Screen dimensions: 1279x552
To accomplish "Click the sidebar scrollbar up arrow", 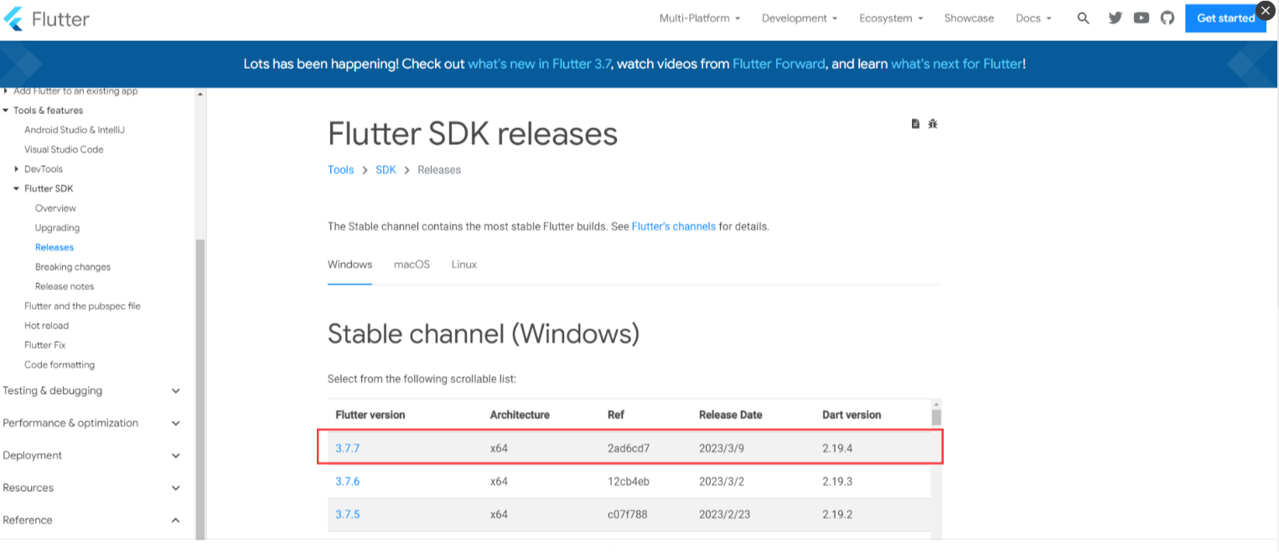I will tap(200, 94).
